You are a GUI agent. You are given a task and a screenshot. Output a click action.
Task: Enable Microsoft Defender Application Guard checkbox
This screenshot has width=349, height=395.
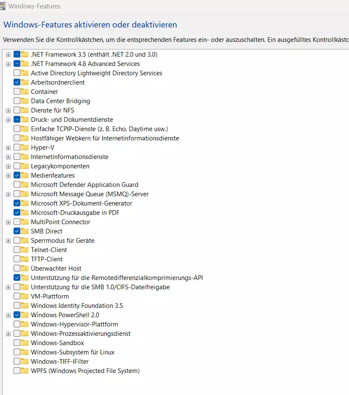coord(17,185)
